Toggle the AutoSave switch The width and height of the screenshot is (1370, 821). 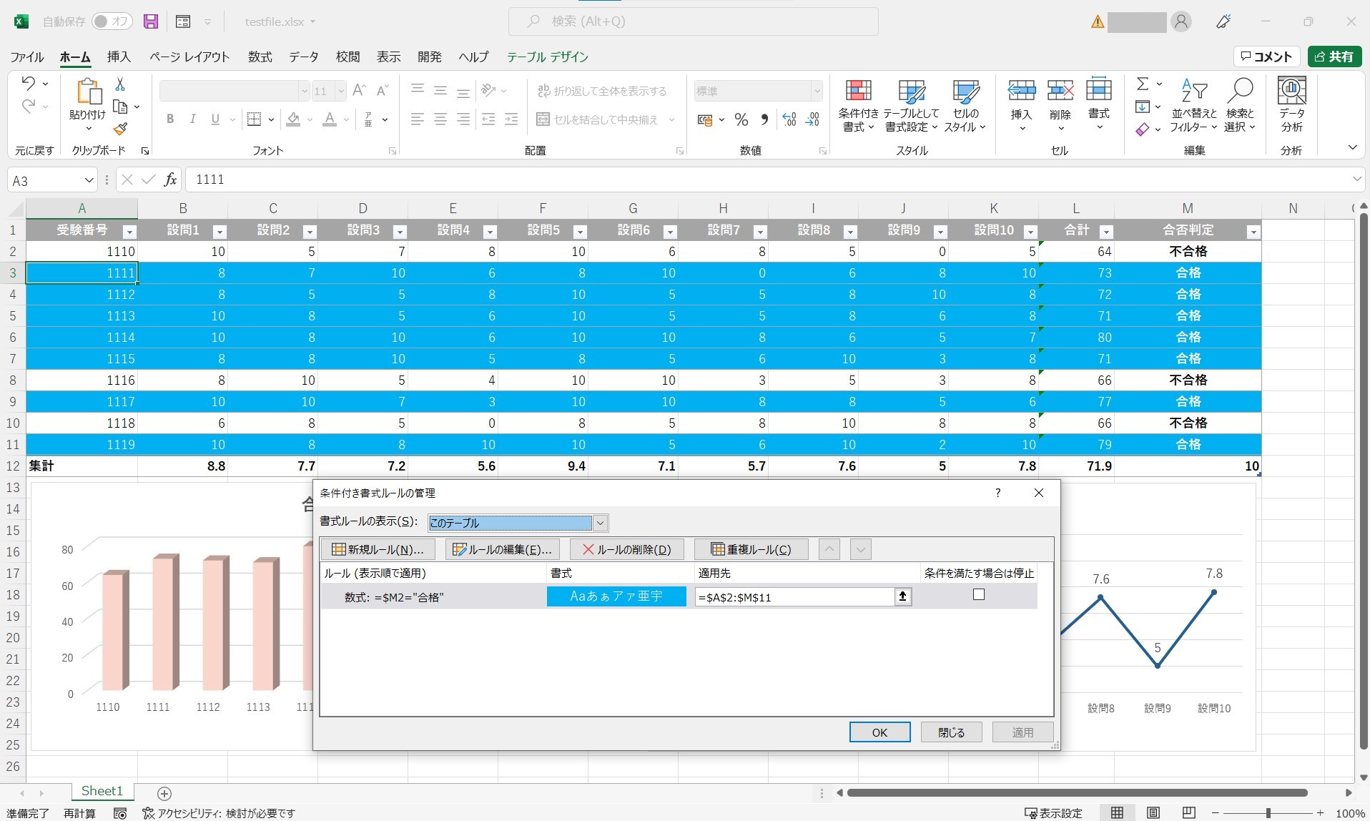click(x=111, y=21)
